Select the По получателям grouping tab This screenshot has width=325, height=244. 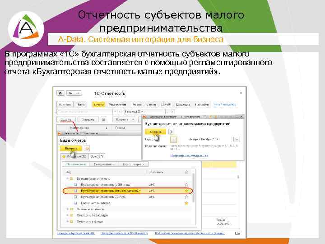pos(104,164)
